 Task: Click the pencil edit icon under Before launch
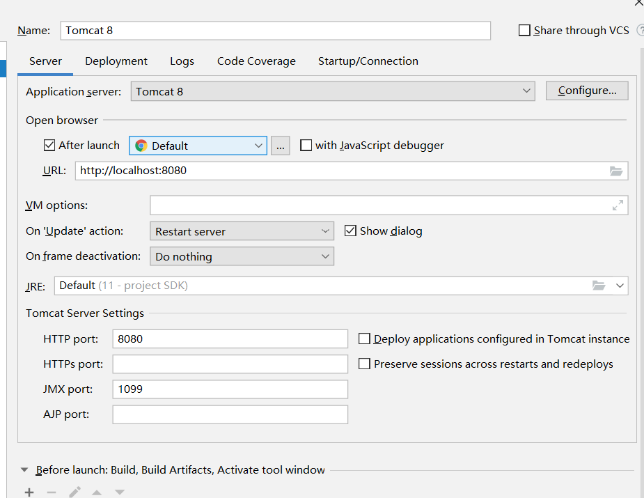74,492
